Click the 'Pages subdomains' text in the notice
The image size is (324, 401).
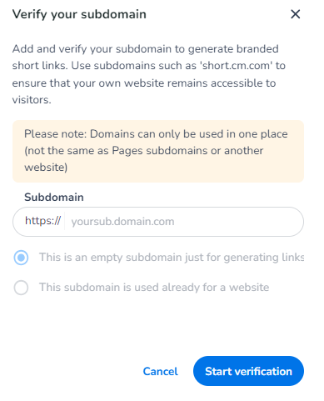tap(162, 151)
